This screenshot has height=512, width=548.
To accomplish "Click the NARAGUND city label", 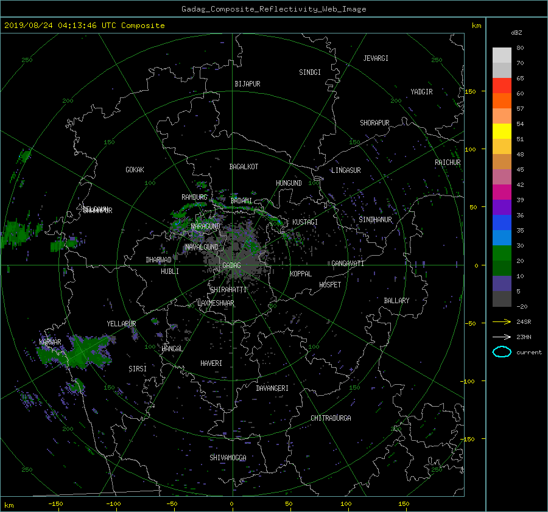I will [x=206, y=226].
